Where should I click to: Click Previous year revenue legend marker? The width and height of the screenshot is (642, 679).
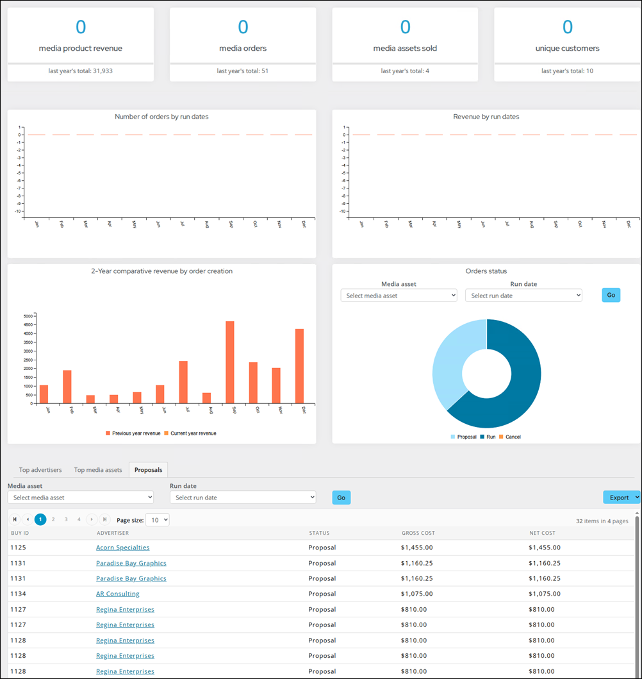point(108,433)
